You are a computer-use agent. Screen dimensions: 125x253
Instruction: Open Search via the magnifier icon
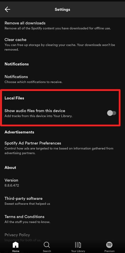47,245
